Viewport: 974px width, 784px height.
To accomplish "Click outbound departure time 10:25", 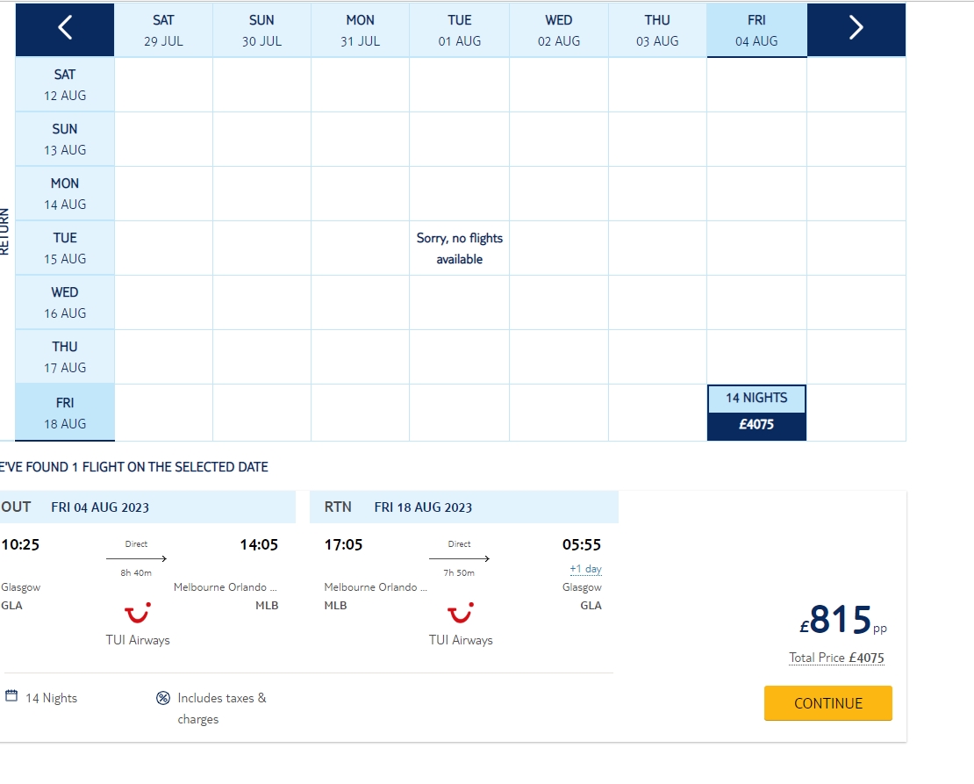I will coord(20,544).
